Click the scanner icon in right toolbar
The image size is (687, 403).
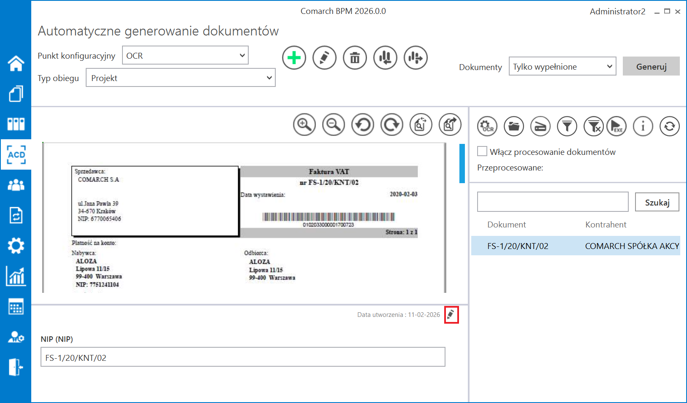(540, 126)
